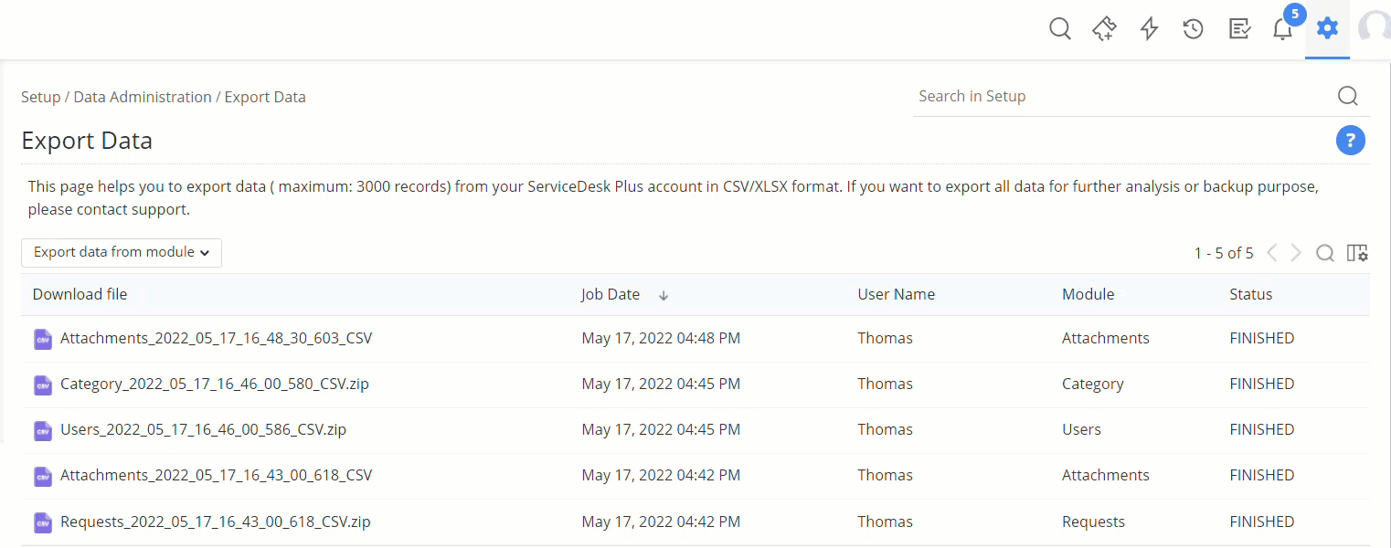
Task: Click the blue help question mark icon
Action: click(x=1350, y=141)
